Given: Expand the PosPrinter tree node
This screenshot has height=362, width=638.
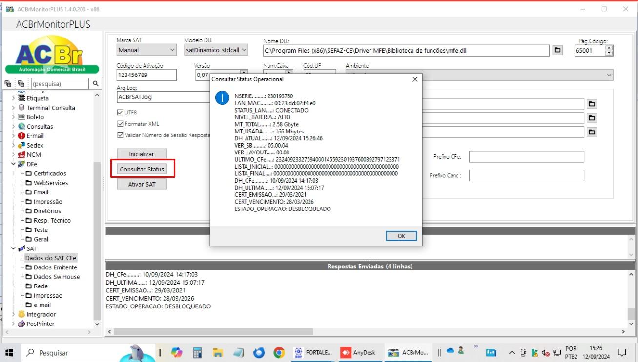Looking at the screenshot, I should coord(13,324).
